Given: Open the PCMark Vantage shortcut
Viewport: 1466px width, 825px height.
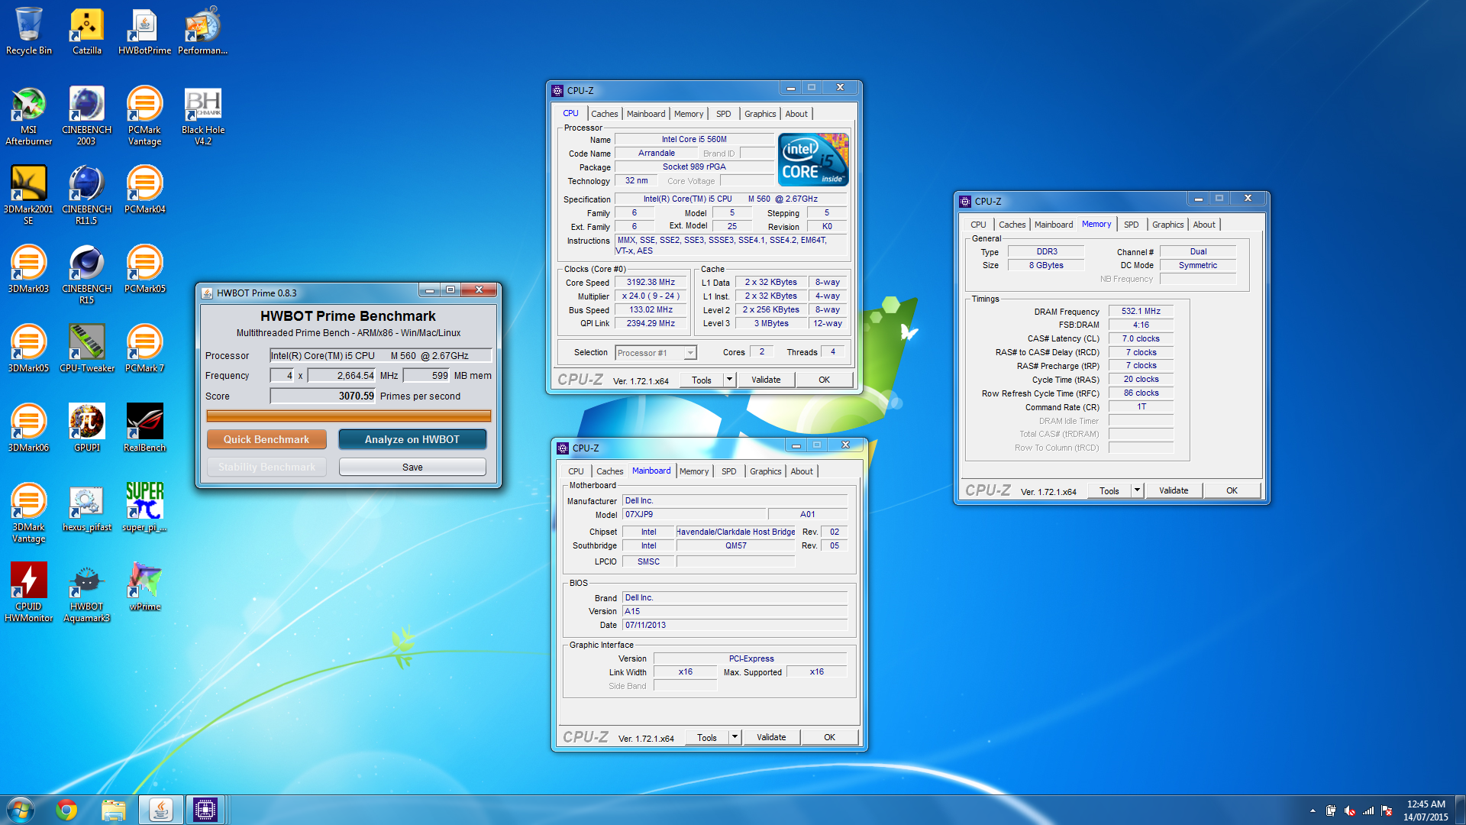Looking at the screenshot, I should coord(144,115).
